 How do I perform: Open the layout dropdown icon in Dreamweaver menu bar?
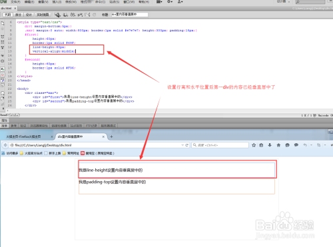tap(159, 2)
